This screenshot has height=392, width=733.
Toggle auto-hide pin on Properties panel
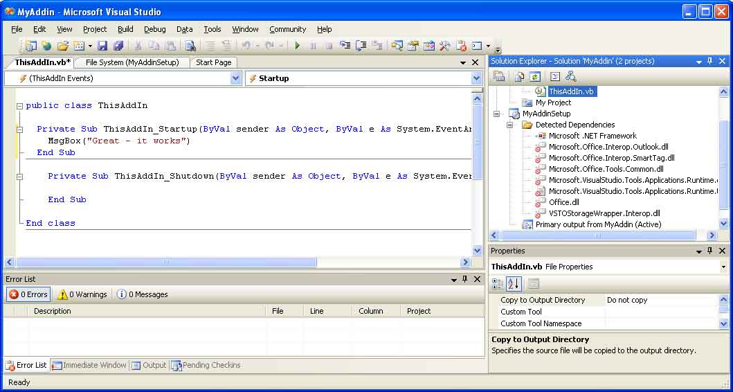coord(710,251)
